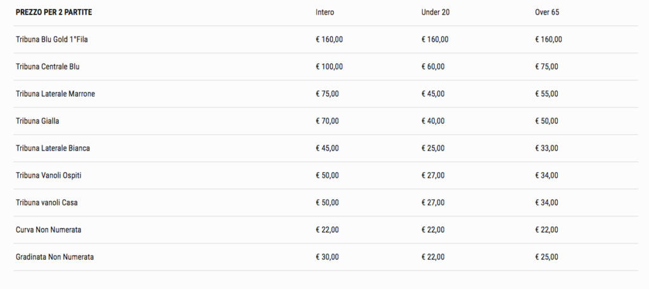Select the Intero column header

pyautogui.click(x=325, y=13)
